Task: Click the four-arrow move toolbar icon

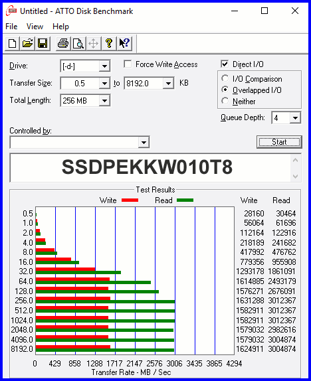Action: (94, 44)
